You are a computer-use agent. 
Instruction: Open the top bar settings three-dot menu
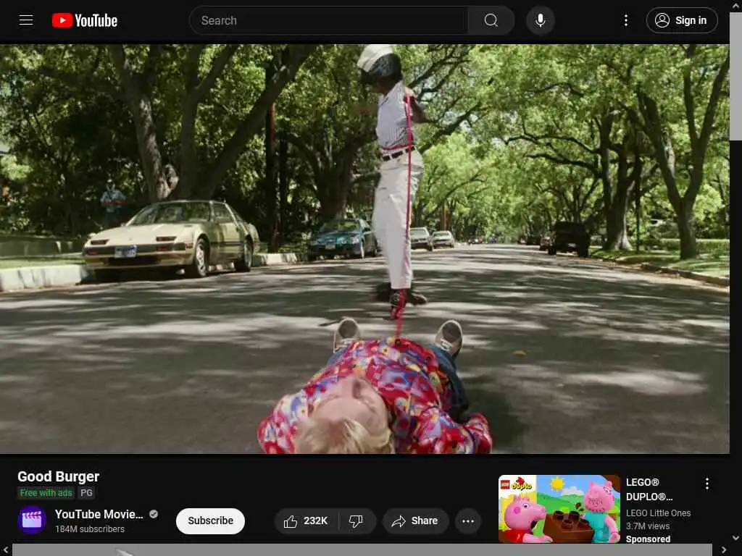click(x=625, y=20)
